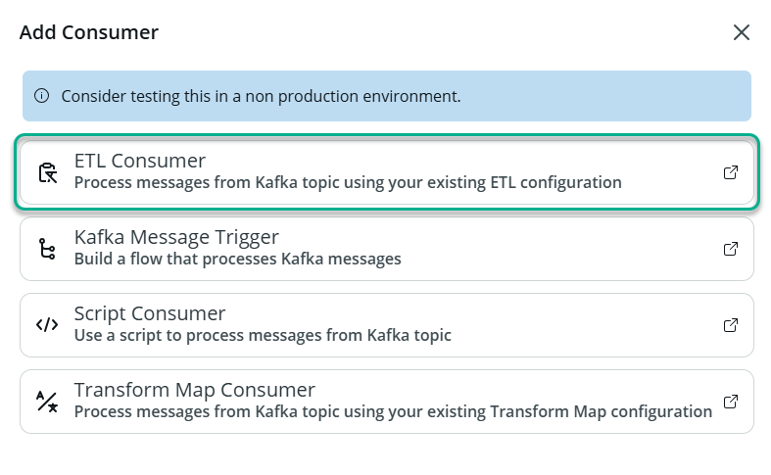Select the Transform Map Consumer title

pos(194,390)
